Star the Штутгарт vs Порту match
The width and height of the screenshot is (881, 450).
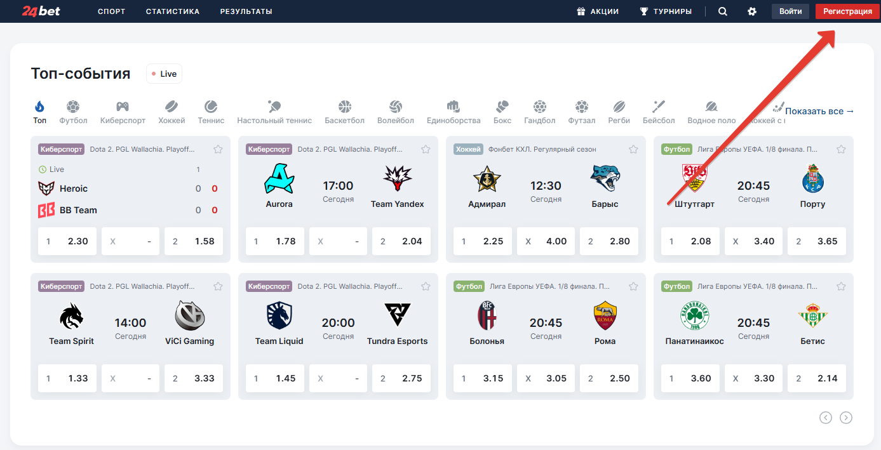pyautogui.click(x=841, y=149)
